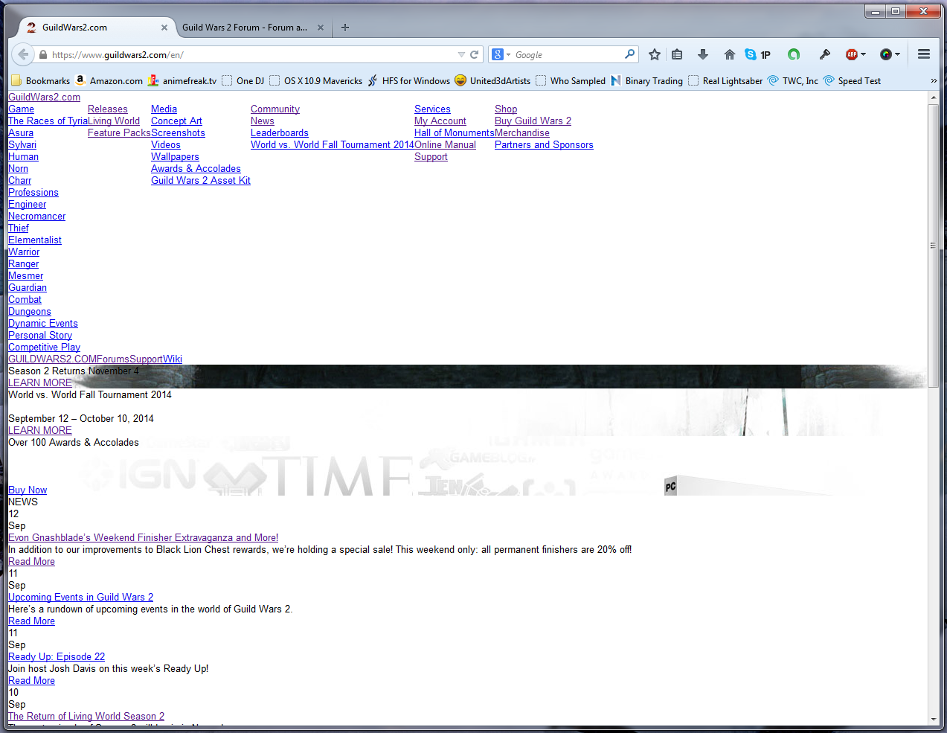Open the Binary Trading bookmark
Screen dimensions: 947x733
click(646, 81)
